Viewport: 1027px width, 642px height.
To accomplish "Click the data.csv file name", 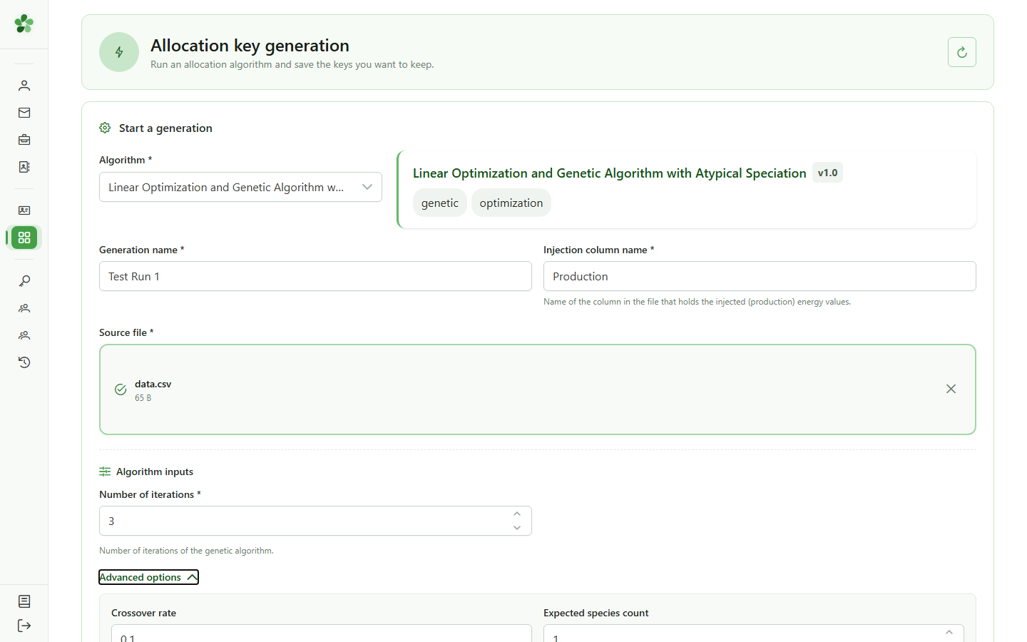I will (153, 384).
